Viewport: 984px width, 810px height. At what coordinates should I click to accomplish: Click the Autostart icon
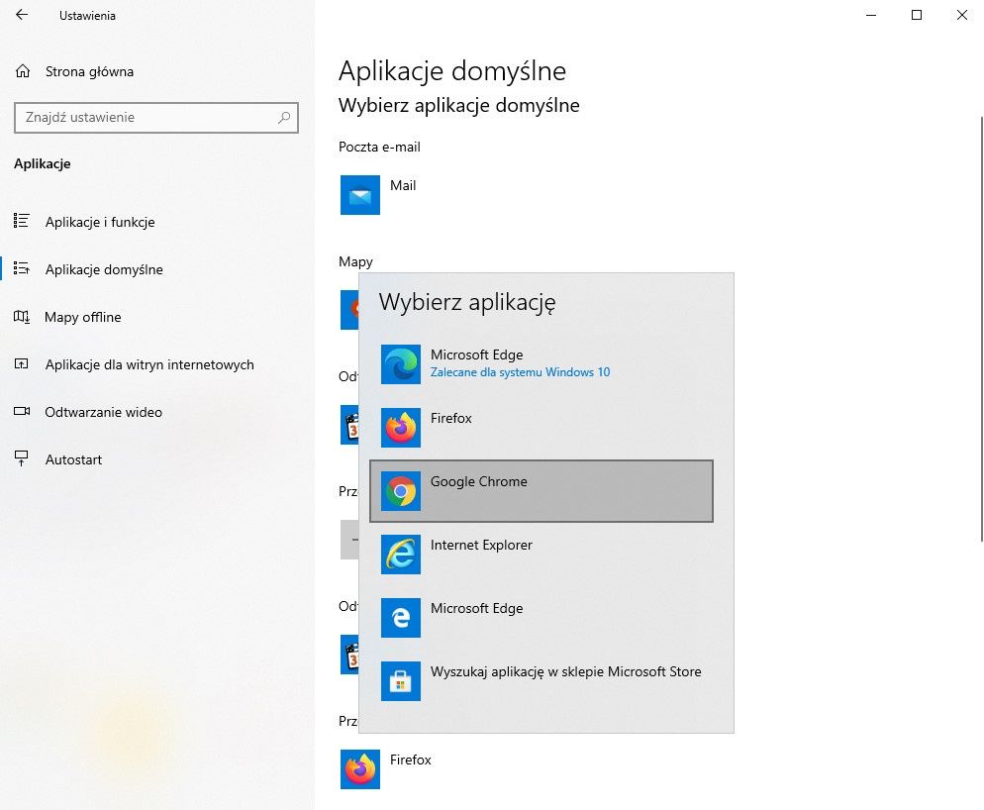click(22, 459)
